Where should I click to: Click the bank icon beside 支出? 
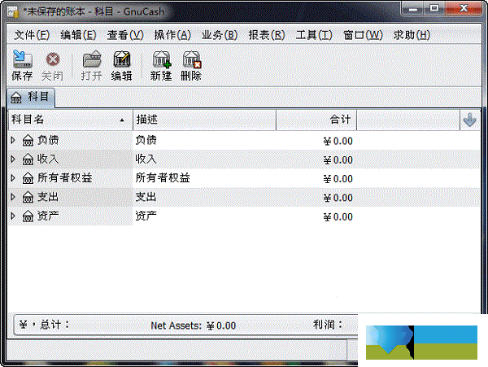point(28,198)
